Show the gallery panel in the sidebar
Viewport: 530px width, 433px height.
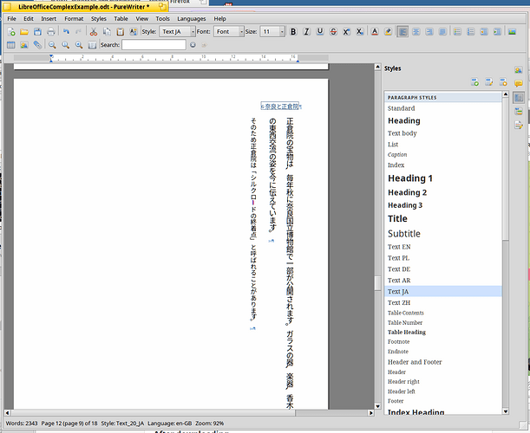(518, 70)
